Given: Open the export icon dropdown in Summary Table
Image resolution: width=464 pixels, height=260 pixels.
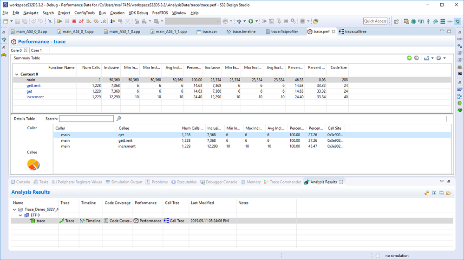Looking at the screenshot, I should 432,58.
